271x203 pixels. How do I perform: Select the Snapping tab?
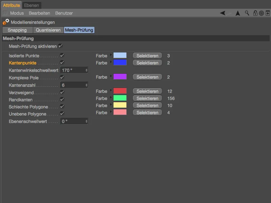tap(17, 30)
